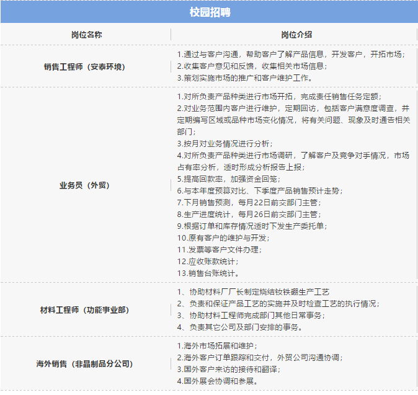Image resolution: width=418 pixels, height=395 pixels.
Task: Click the line 负责其它公司及部门安排的事务
Action: click(x=240, y=327)
